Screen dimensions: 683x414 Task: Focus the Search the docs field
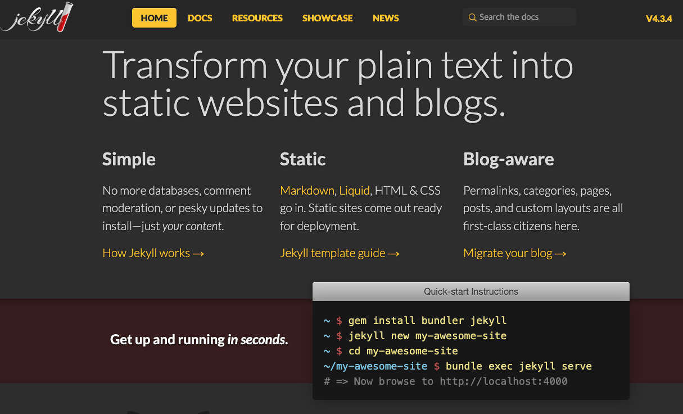point(519,17)
